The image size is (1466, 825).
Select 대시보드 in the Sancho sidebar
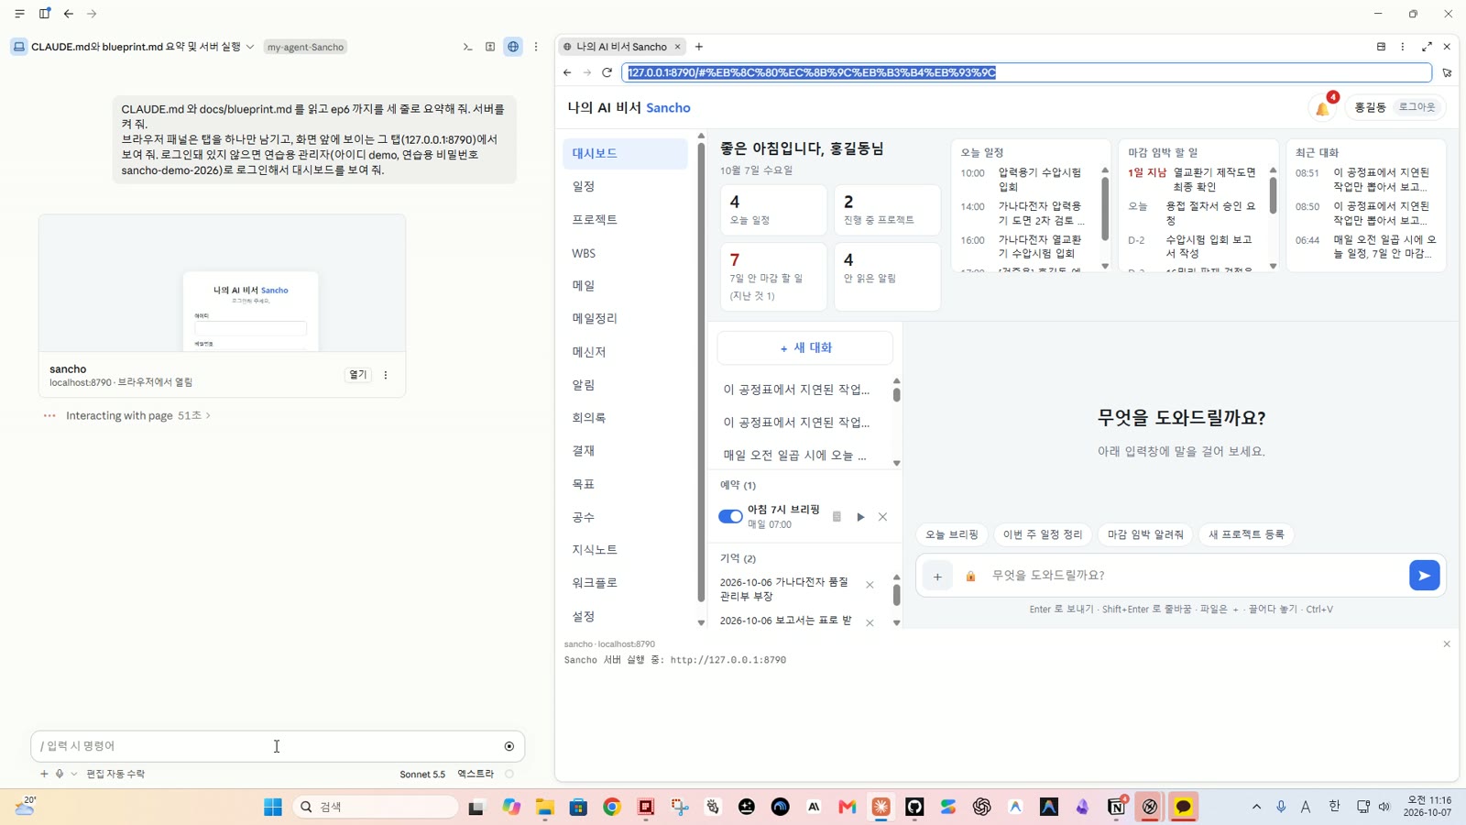(625, 153)
